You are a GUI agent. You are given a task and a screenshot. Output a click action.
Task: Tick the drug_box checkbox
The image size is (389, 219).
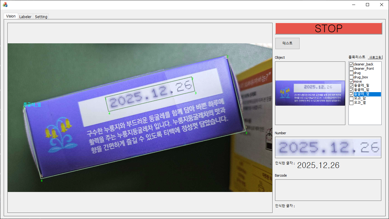pos(351,77)
